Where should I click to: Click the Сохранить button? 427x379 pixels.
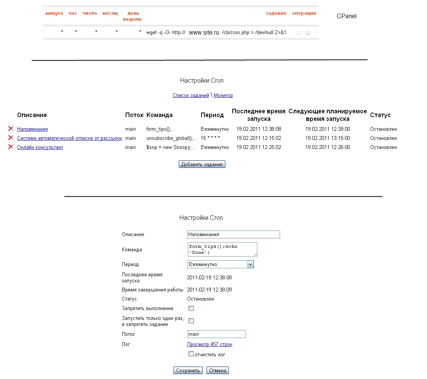pyautogui.click(x=188, y=370)
